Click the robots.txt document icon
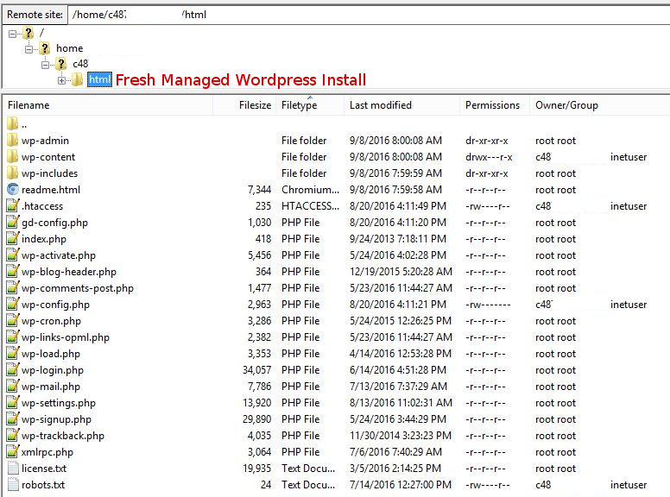This screenshot has height=497, width=670. [13, 484]
